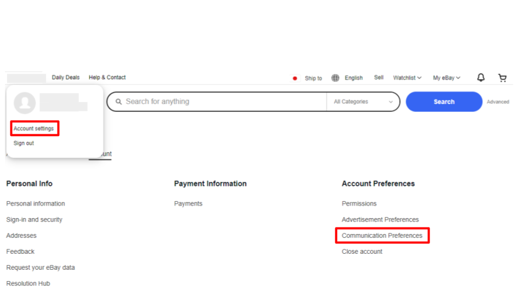Open Advertisement Preferences
Image resolution: width=526 pixels, height=296 pixels.
380,219
